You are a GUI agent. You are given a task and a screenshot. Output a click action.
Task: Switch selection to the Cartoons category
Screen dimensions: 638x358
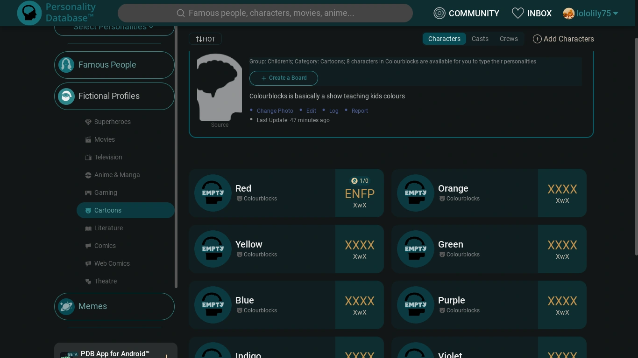click(x=108, y=210)
